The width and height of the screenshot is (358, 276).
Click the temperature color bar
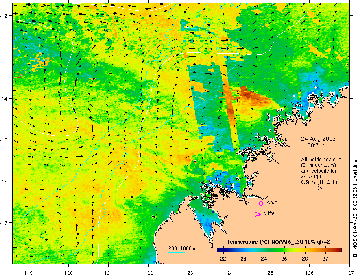point(279,250)
